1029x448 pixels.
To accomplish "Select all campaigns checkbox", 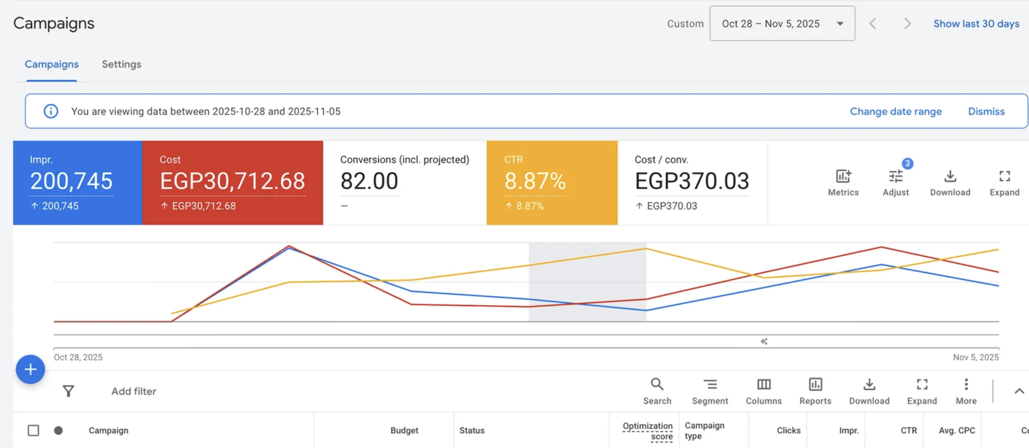I will coord(33,430).
